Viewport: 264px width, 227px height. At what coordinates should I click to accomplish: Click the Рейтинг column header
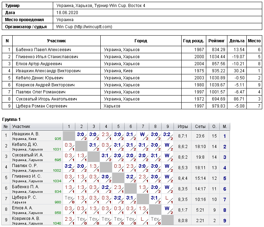coord(216,41)
